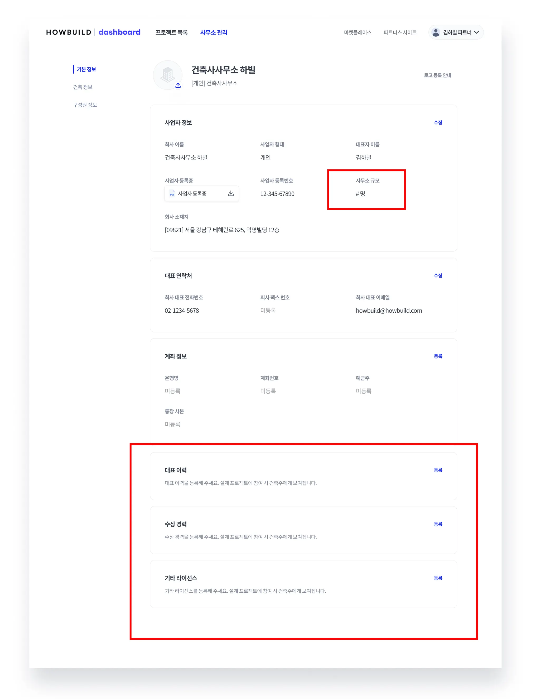Register 대표 이력 entry
540x699 pixels.
[438, 470]
